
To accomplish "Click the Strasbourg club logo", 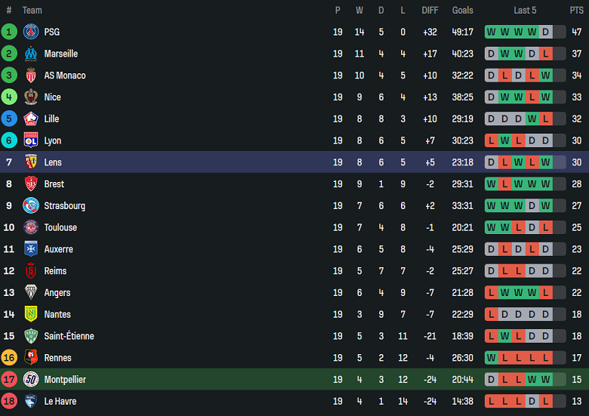I will [31, 205].
